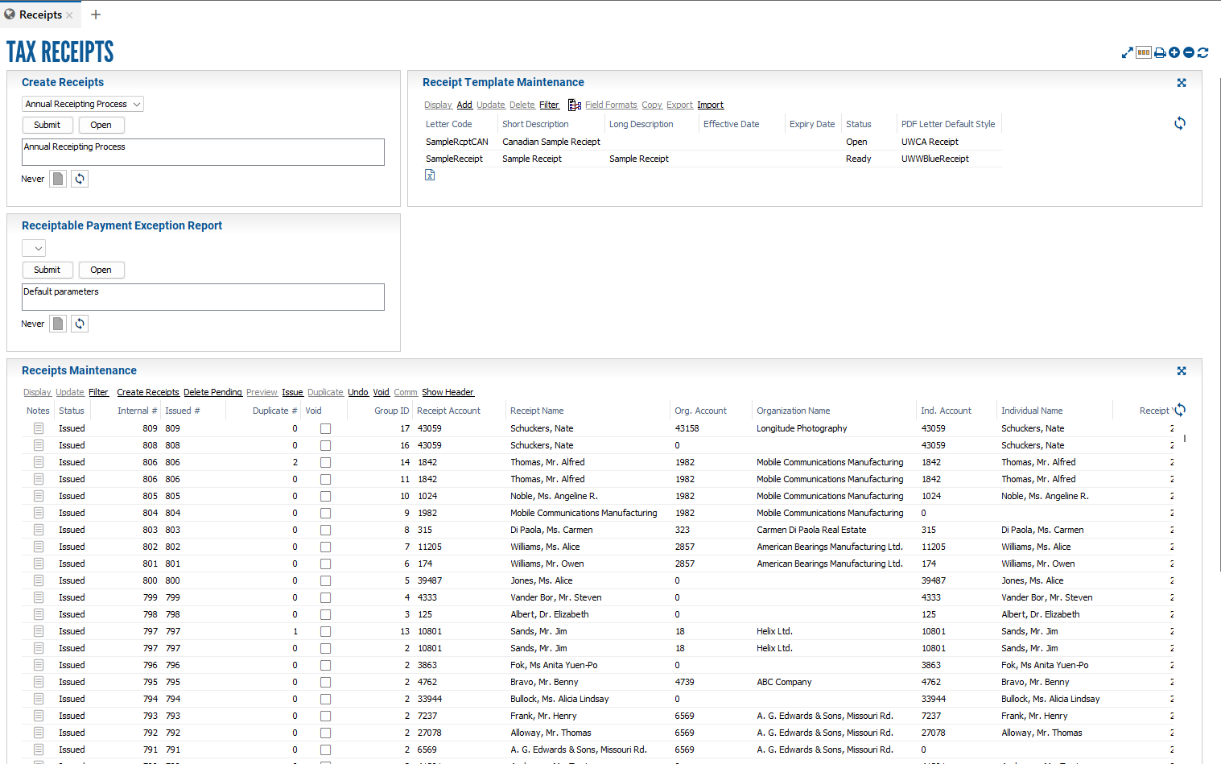This screenshot has width=1221, height=764.
Task: Click Create Receipts link in Receipts Maintenance
Action: pos(148,392)
